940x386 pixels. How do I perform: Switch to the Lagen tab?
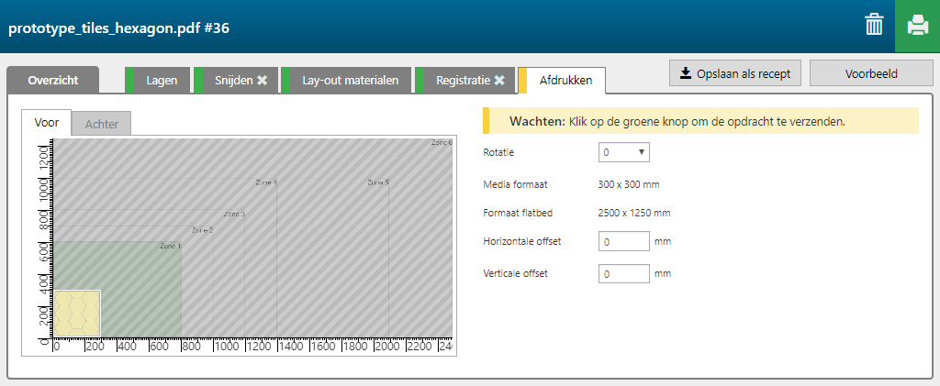click(158, 80)
